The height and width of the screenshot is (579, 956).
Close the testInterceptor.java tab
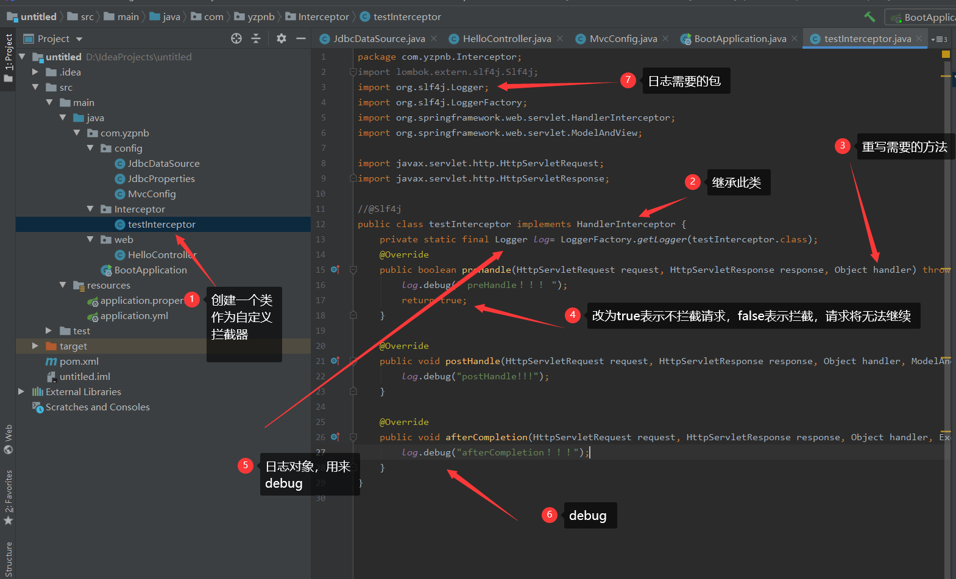[919, 38]
